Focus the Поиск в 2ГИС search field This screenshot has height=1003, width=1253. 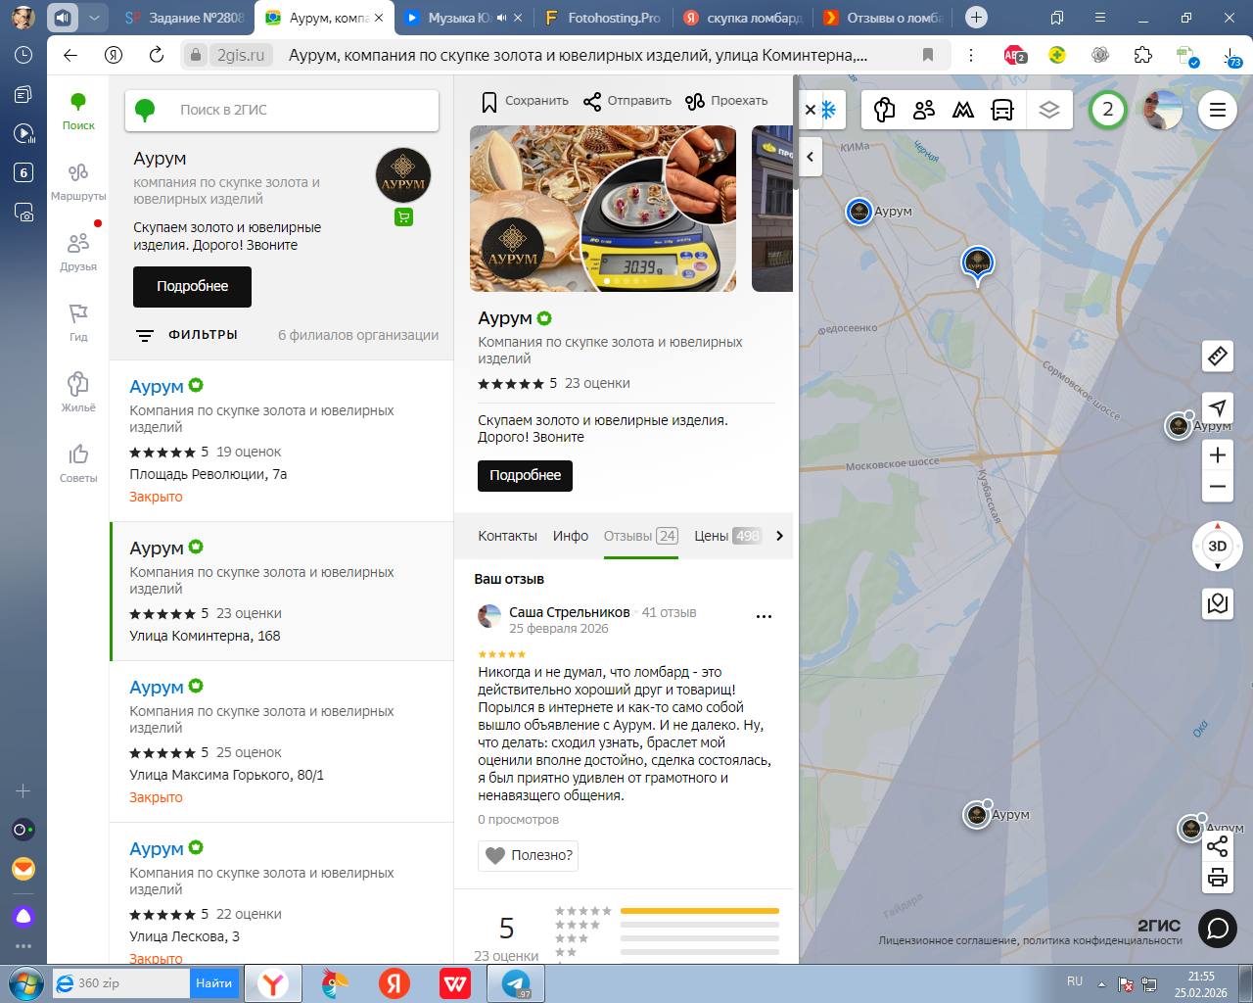[282, 110]
